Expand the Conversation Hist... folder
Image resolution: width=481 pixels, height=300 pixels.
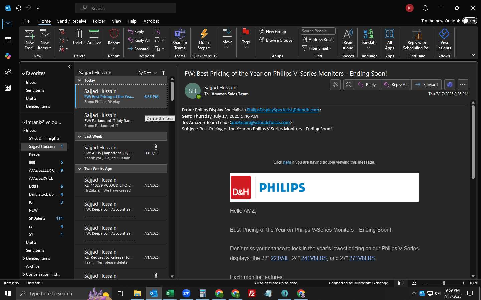24,274
